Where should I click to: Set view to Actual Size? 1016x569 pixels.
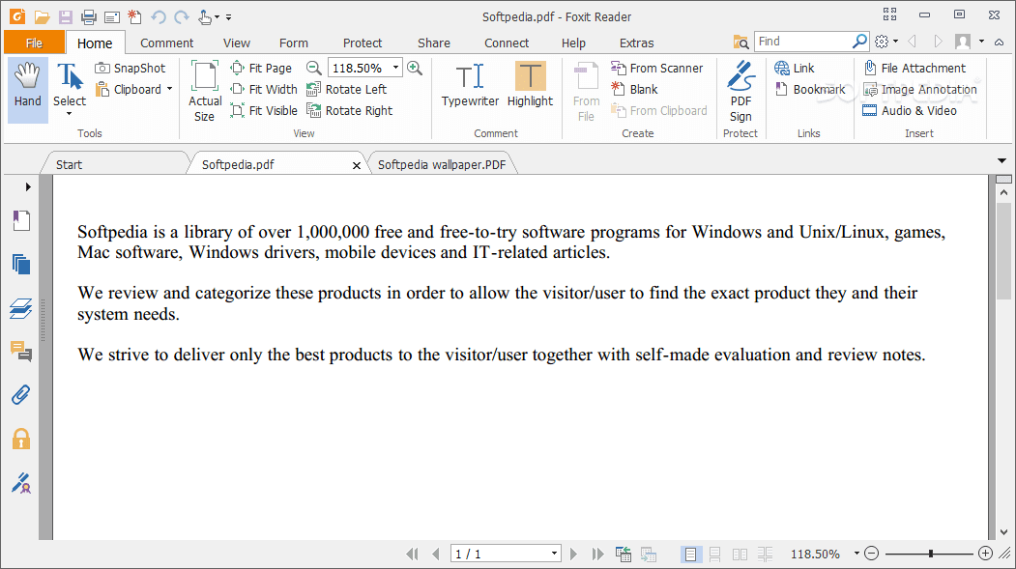coord(205,91)
